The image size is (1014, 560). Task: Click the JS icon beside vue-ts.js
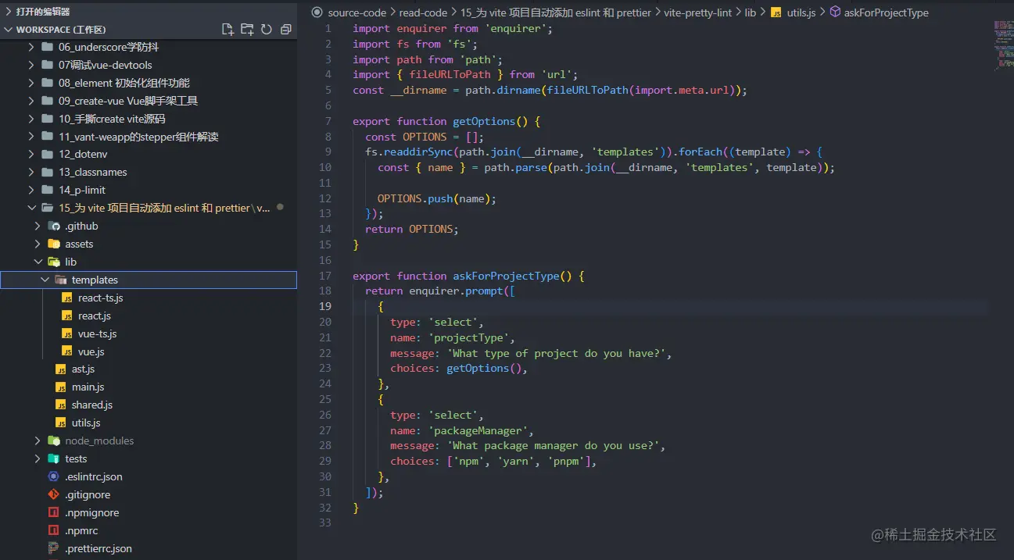point(67,334)
